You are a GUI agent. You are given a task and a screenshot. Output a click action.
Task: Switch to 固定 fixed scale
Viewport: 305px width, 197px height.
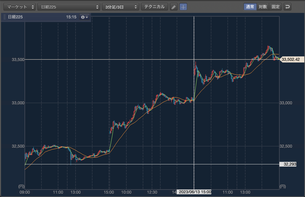276,7
